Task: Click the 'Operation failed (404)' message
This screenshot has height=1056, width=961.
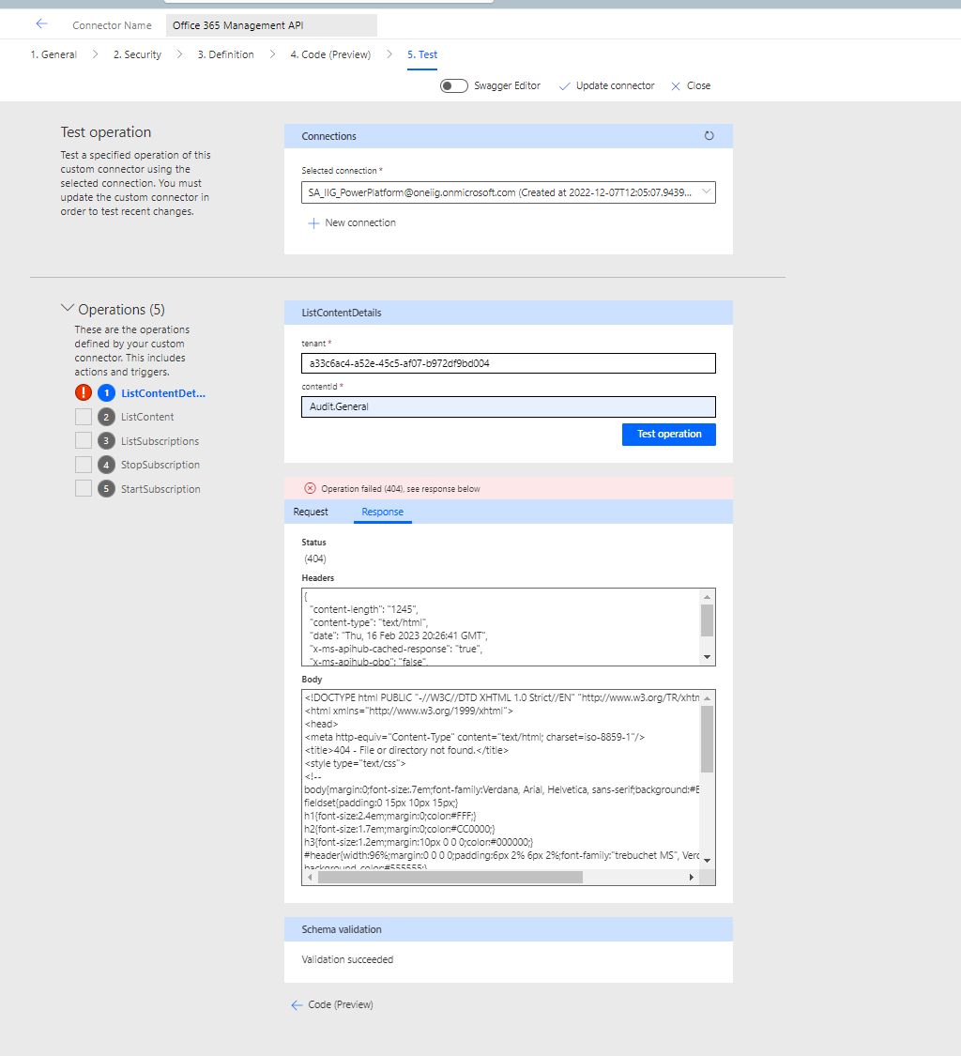Action: (400, 489)
